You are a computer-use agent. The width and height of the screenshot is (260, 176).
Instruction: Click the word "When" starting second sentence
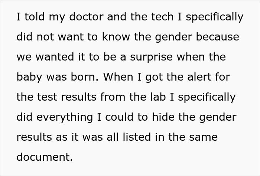pos(116,77)
